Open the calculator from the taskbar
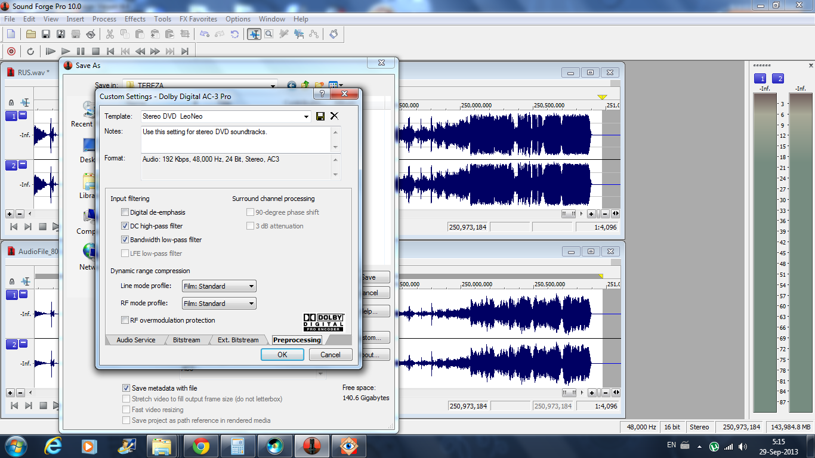 pos(237,445)
